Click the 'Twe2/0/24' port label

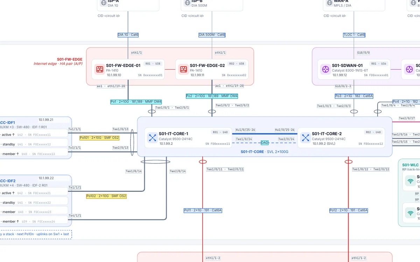[287, 139]
